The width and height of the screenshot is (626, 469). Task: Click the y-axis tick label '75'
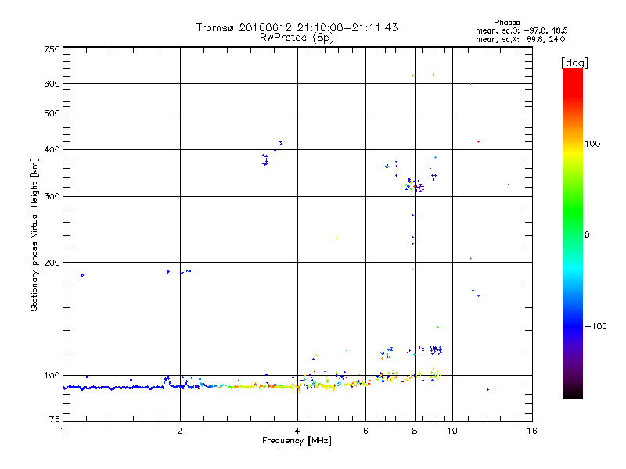point(55,419)
